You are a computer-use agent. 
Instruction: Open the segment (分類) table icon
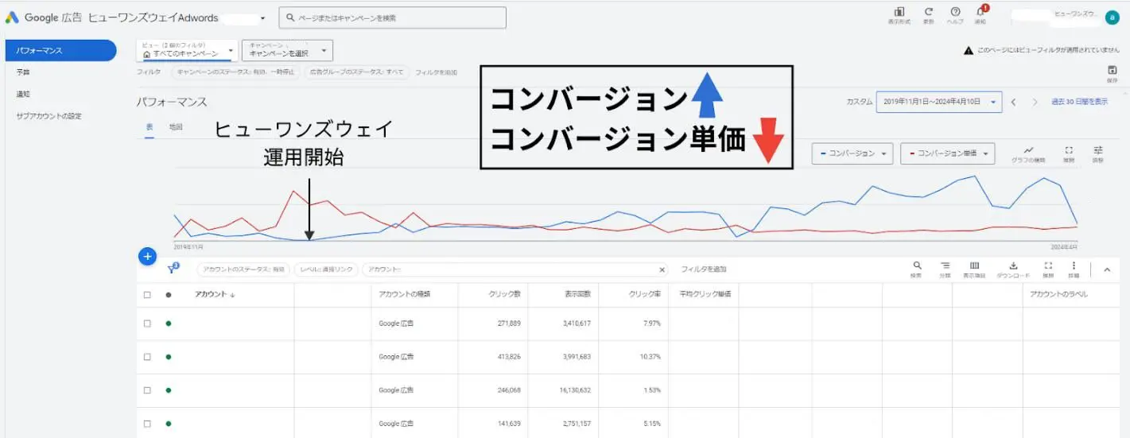click(945, 267)
